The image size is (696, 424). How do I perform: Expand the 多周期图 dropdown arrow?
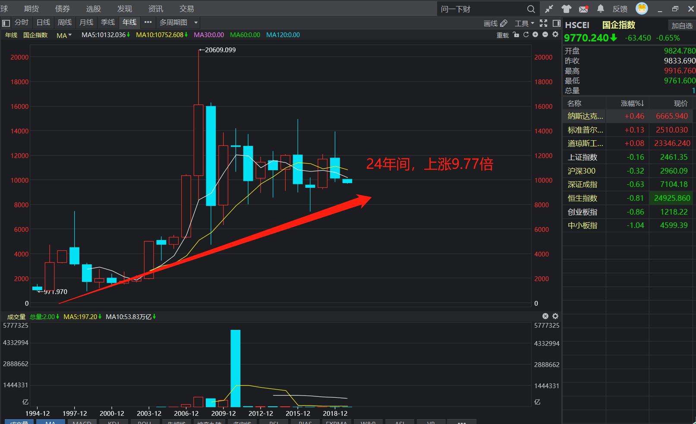(196, 22)
